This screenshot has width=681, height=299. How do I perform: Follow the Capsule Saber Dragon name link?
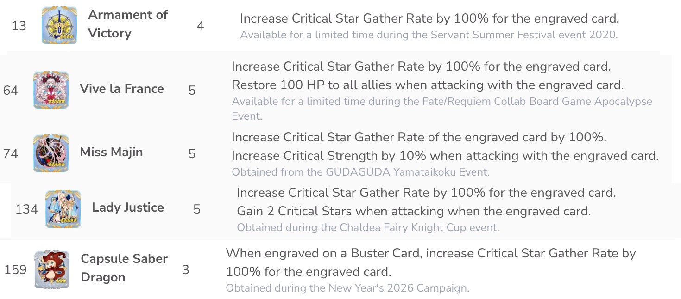[124, 268]
